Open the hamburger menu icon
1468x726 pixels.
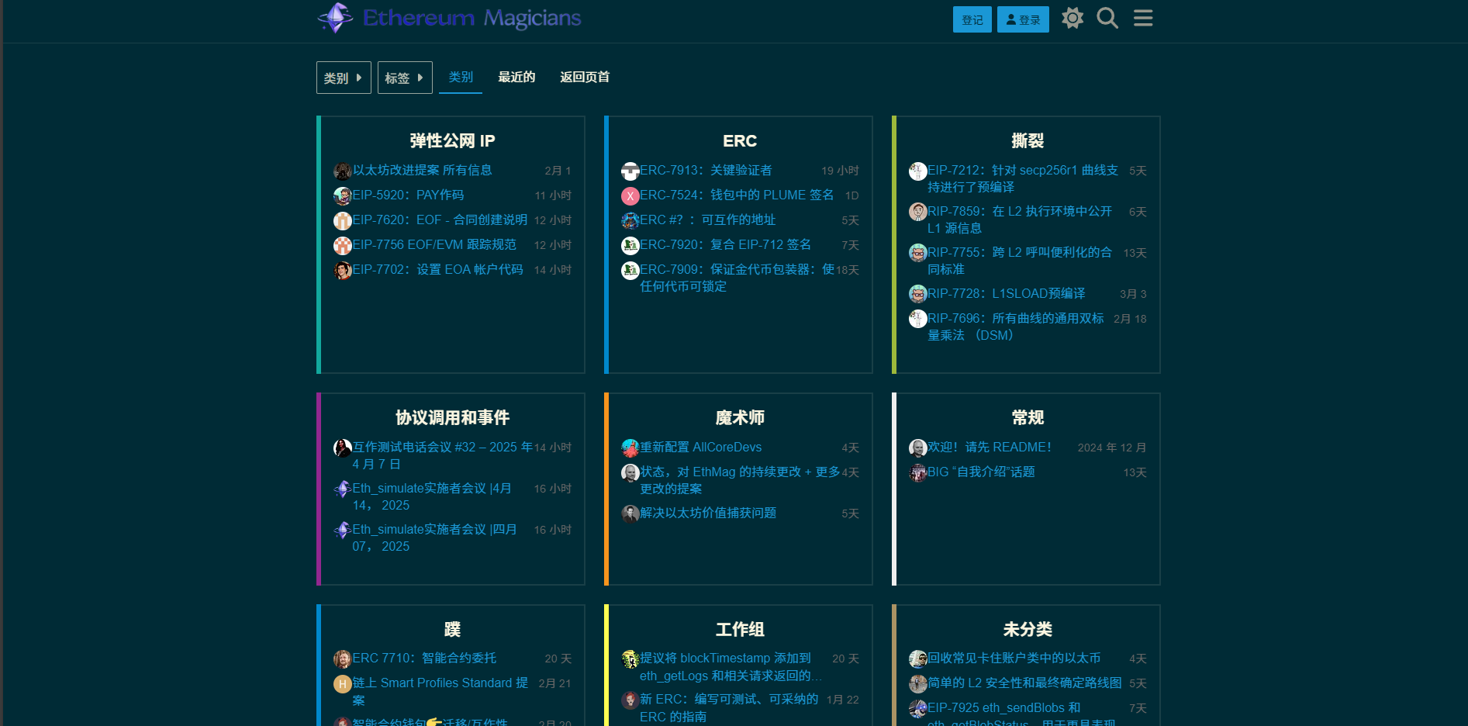pos(1143,18)
